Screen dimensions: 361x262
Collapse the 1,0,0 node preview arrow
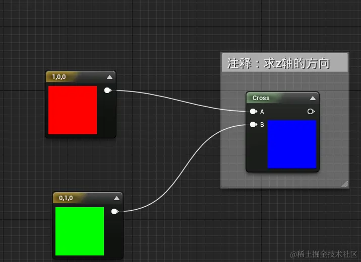click(109, 77)
